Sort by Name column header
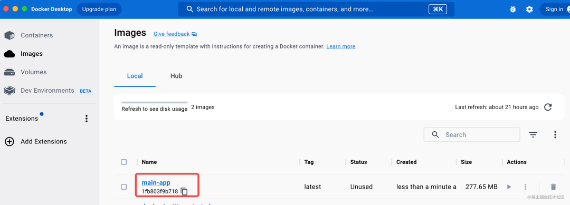Viewport: 570px width, 205px height. pos(149,162)
